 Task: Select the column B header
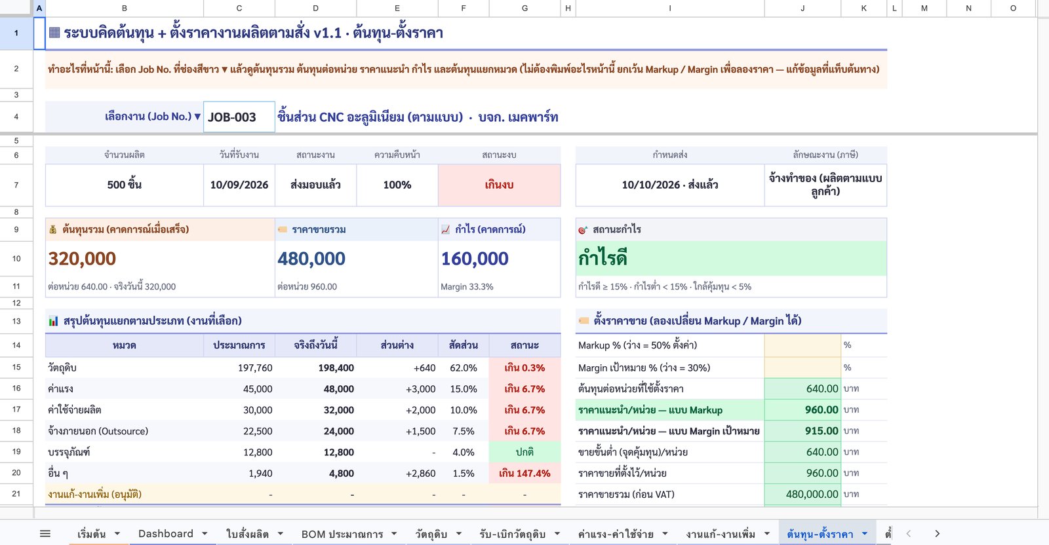pyautogui.click(x=125, y=8)
